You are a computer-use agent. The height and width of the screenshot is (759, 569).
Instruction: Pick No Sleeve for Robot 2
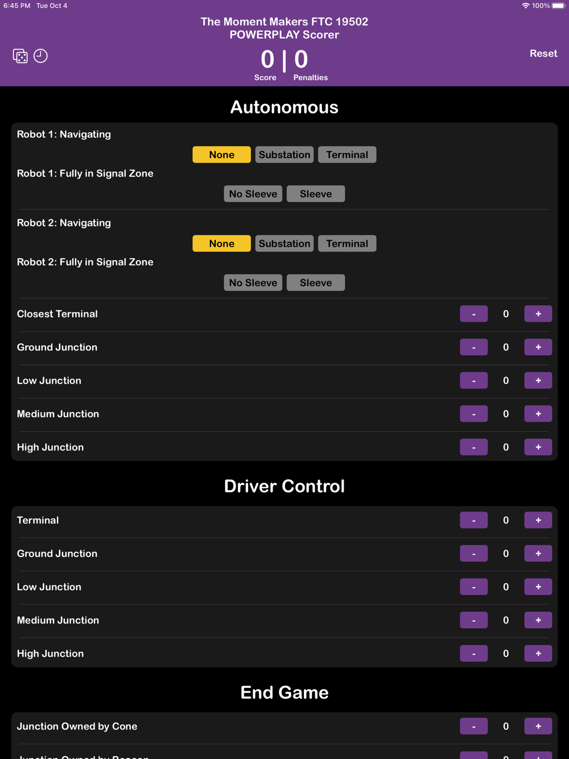coord(253,283)
